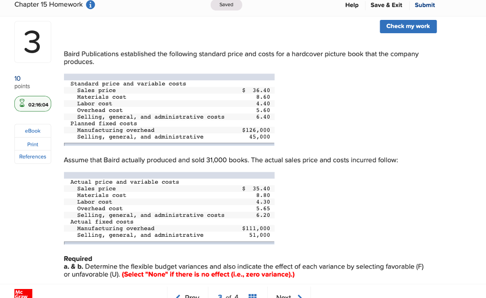Submit the homework assignment
Image resolution: width=486 pixels, height=298 pixels.
[424, 5]
